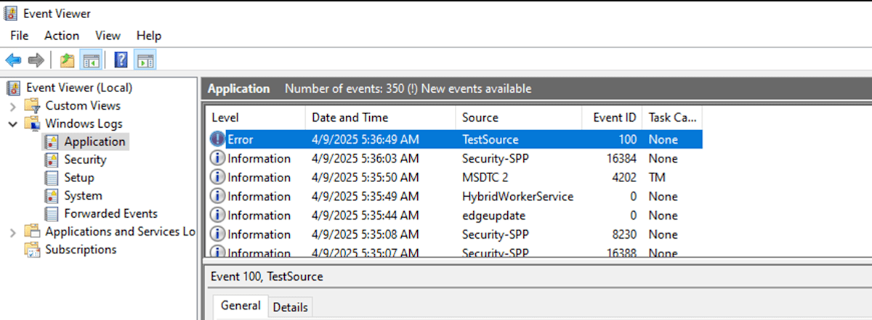Click info icon on edgeupdate row

(217, 215)
